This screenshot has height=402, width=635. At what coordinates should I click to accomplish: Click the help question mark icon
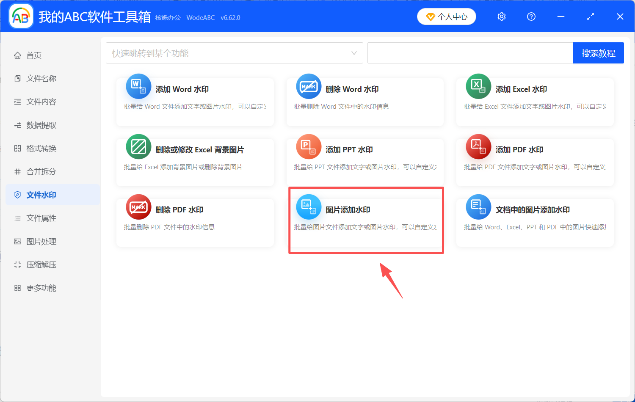click(x=531, y=16)
